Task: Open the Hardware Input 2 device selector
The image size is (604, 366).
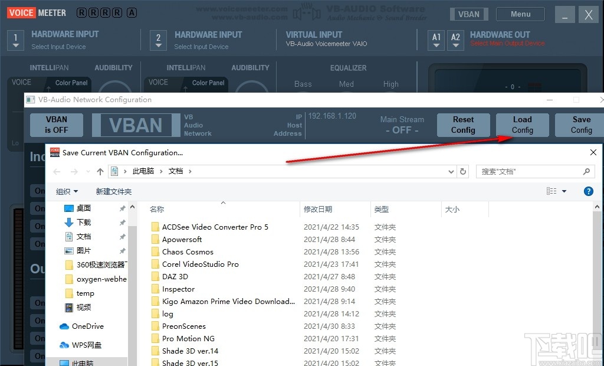Action: click(x=158, y=41)
